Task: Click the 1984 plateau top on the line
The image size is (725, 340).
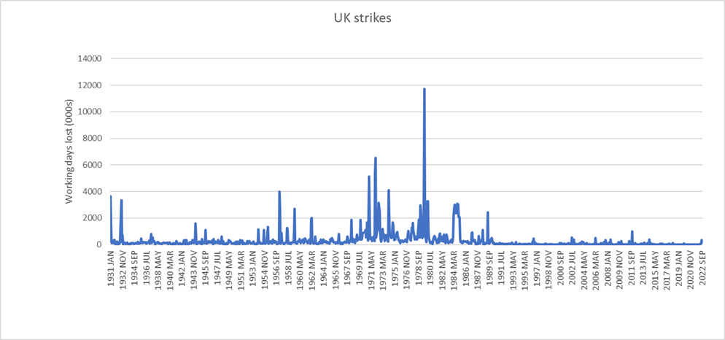Action: pos(456,204)
